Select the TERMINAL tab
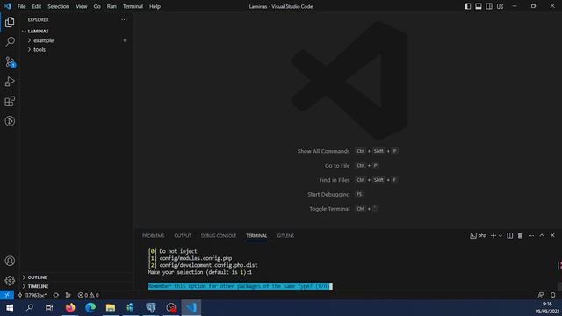The height and width of the screenshot is (316, 562). 256,235
